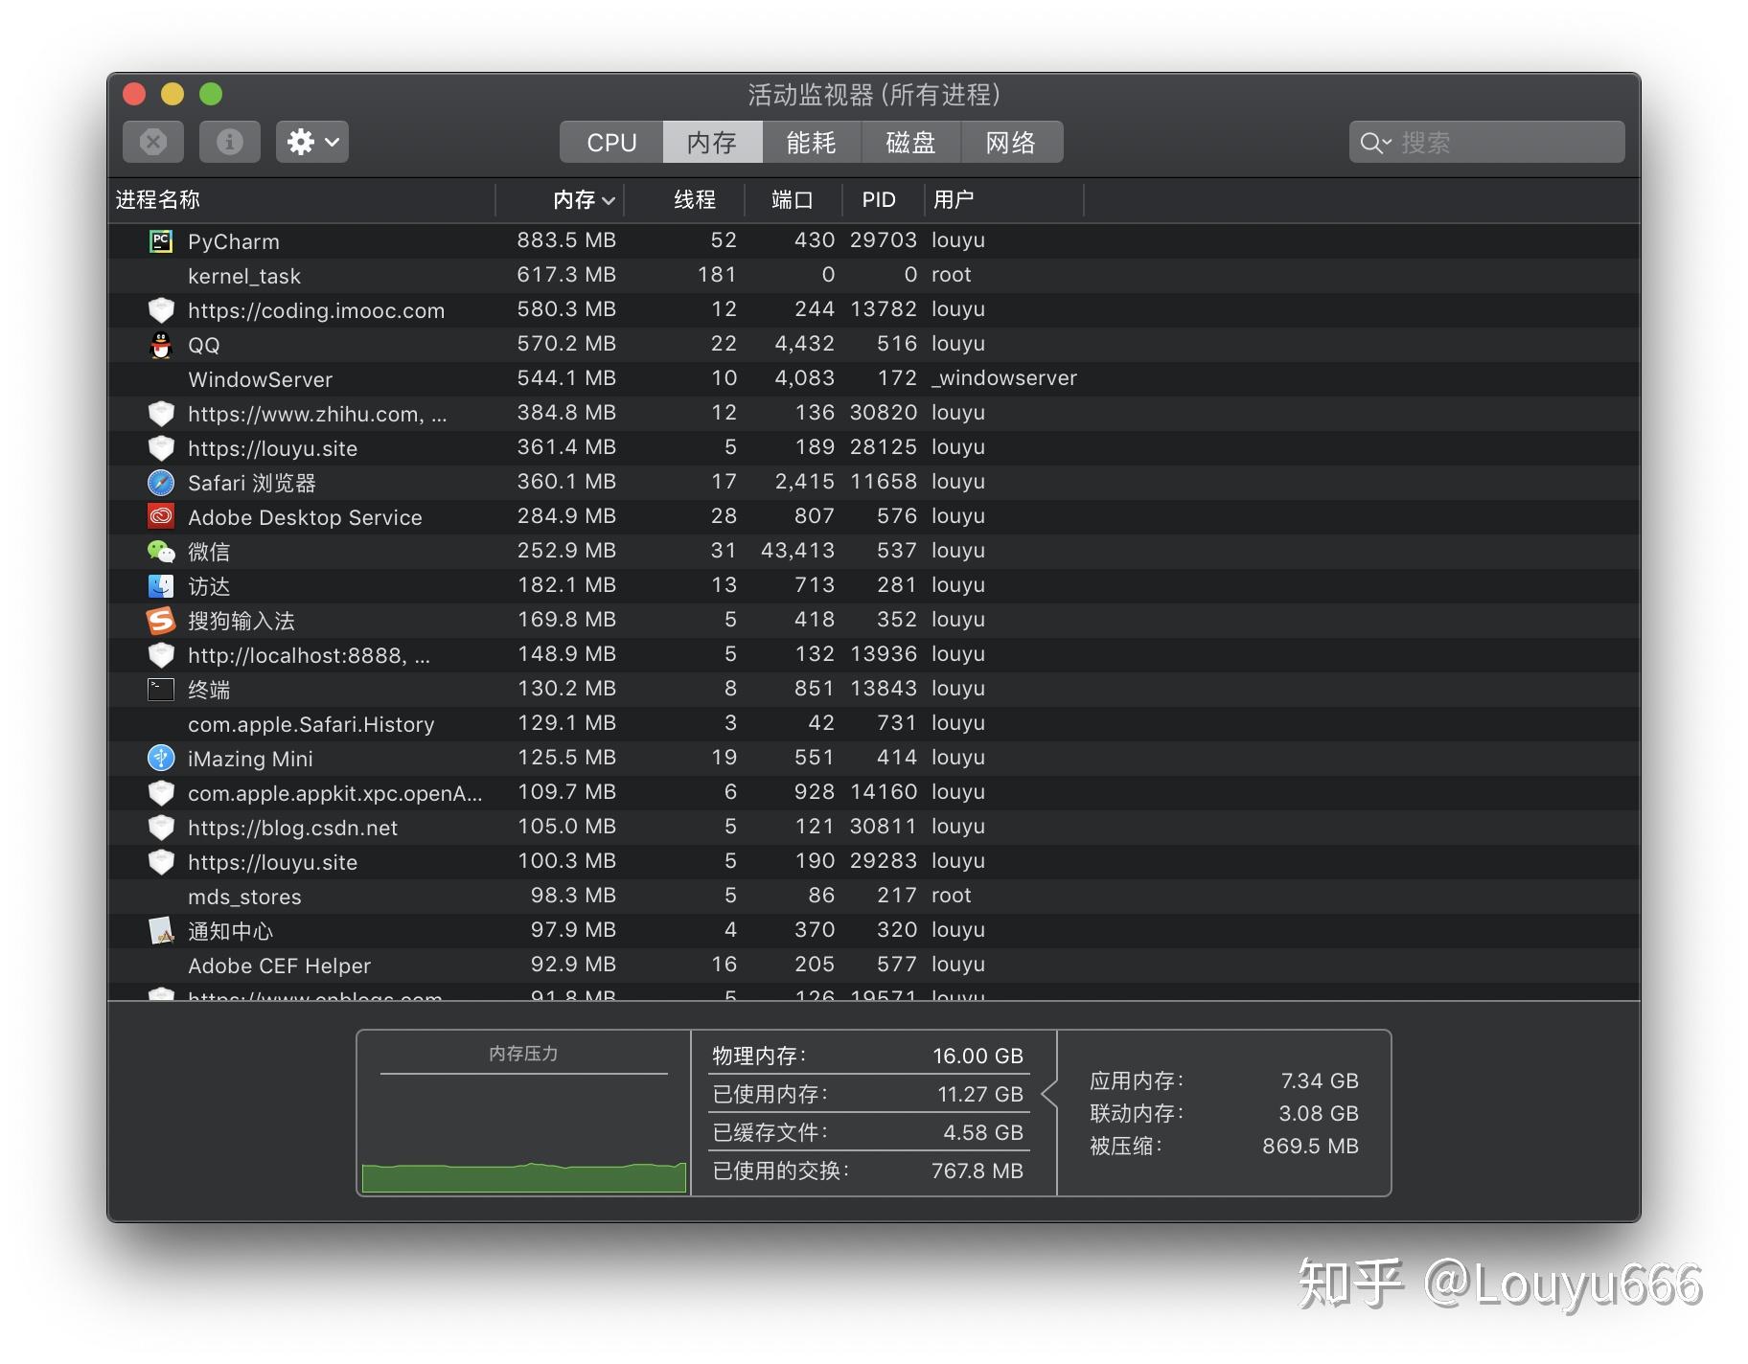Click the process info button

coord(229,142)
